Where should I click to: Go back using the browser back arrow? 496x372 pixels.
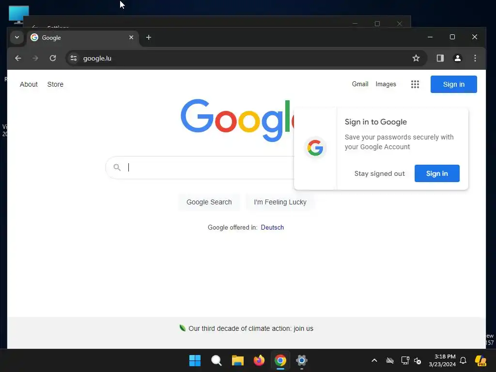[x=18, y=58]
